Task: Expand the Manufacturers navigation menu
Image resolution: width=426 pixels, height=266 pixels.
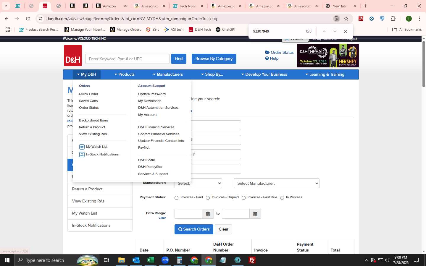Action: [168, 74]
